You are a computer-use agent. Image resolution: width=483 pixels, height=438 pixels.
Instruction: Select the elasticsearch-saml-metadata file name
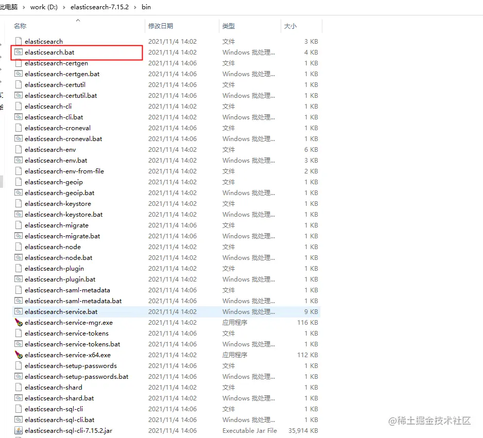[67, 290]
